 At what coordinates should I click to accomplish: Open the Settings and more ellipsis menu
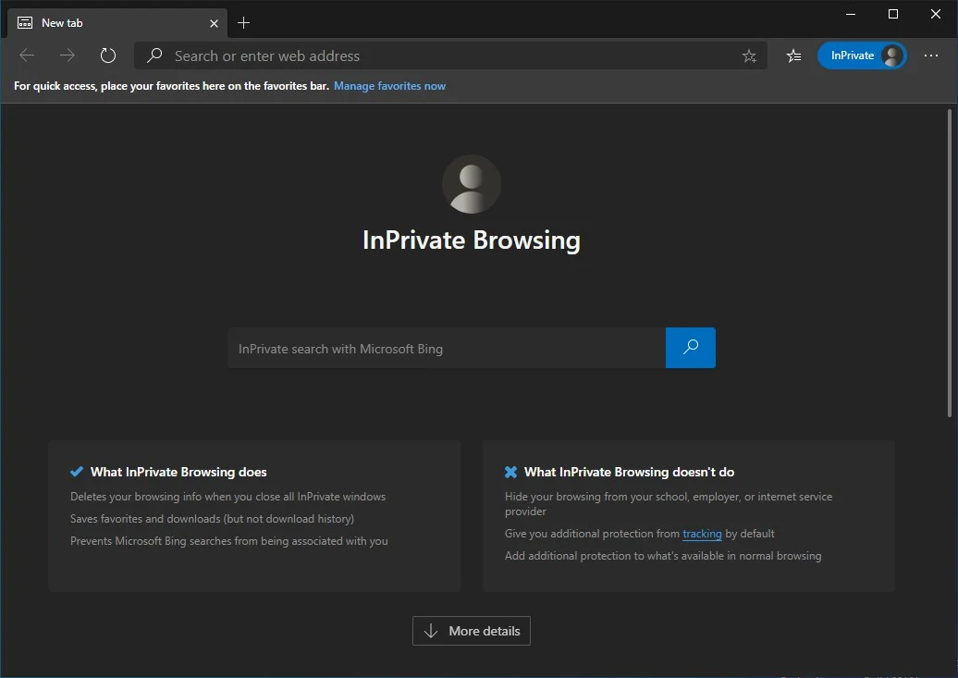tap(931, 55)
